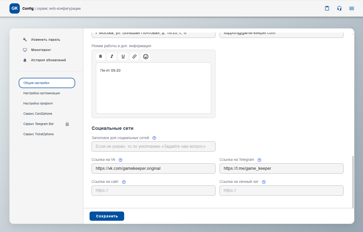The image size is (363, 232).
Task: Select Сервис Card2phone section
Action: (x=38, y=114)
